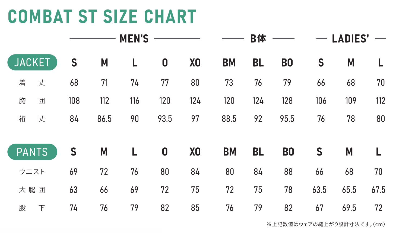Image resolution: width=396 pixels, height=233 pixels.
Task: Click the B体 section heading
Action: [x=258, y=38]
